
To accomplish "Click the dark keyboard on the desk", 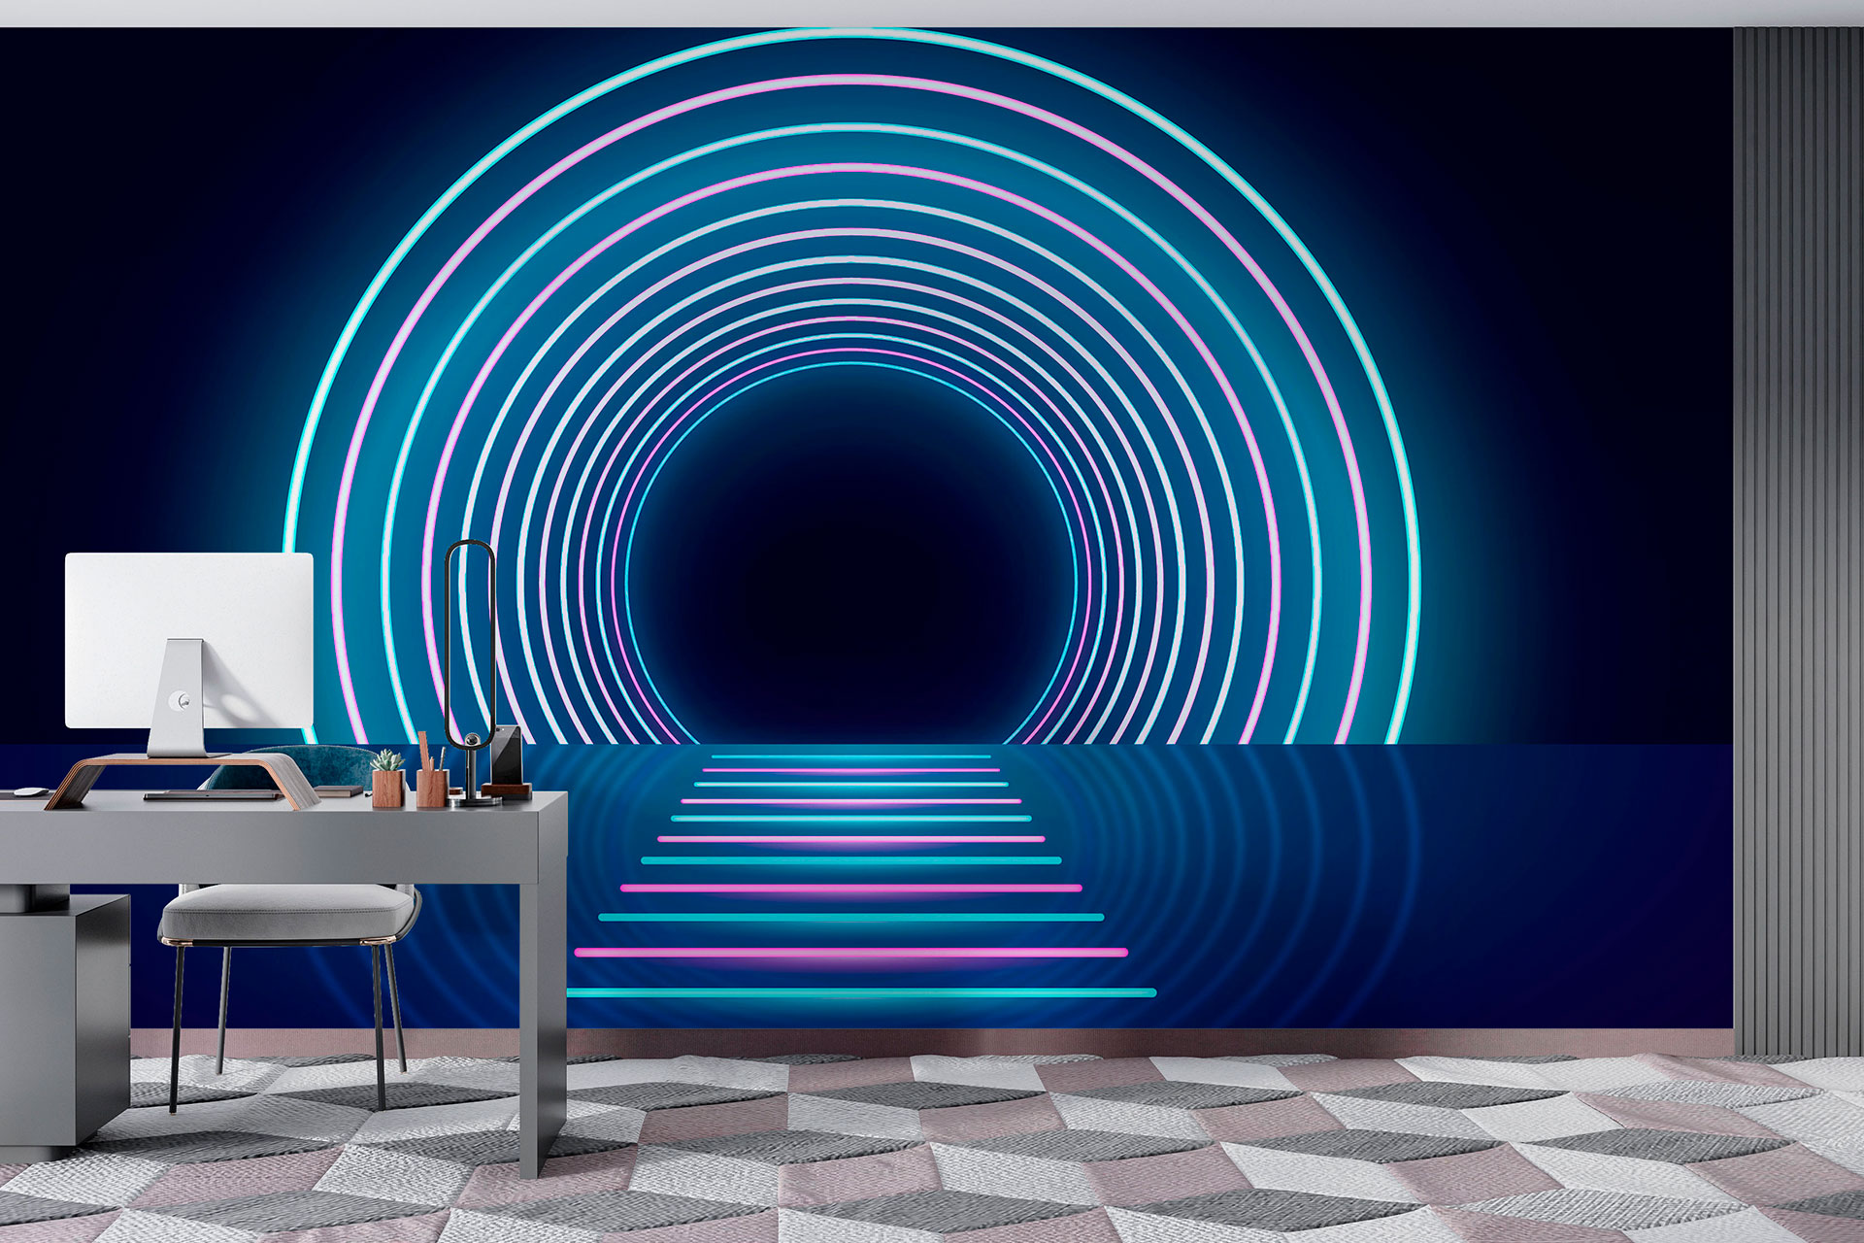I will (x=214, y=796).
